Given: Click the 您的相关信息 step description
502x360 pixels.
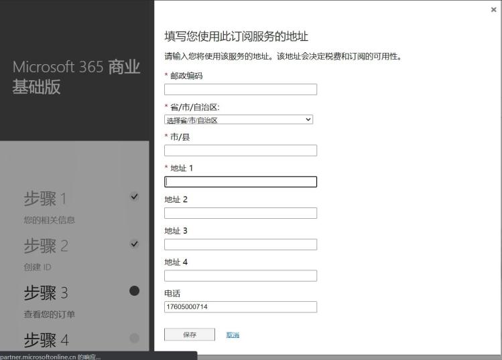Looking at the screenshot, I should coord(49,220).
